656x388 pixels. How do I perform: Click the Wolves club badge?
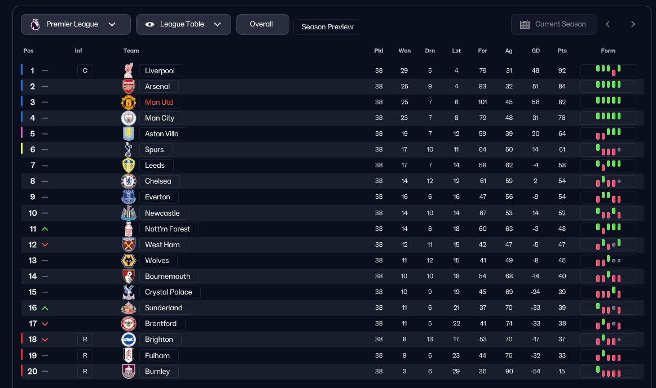pos(129,261)
